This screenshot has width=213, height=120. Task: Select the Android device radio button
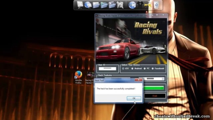click(x=132, y=68)
